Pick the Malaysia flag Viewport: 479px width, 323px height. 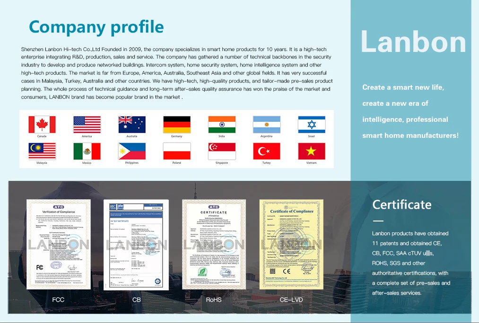42,151
